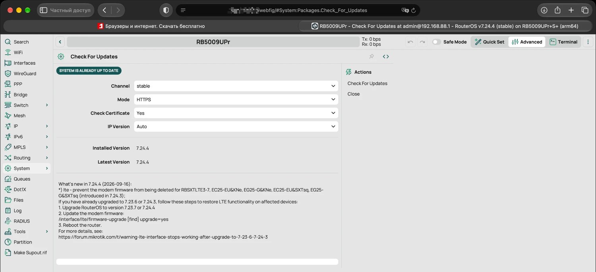Click the redo arrow icon
The width and height of the screenshot is (596, 272).
[422, 42]
